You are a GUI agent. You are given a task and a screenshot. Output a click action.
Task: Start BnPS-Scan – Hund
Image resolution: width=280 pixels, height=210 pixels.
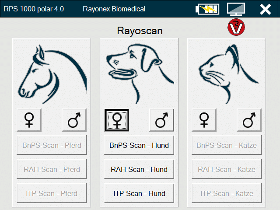tap(139, 145)
